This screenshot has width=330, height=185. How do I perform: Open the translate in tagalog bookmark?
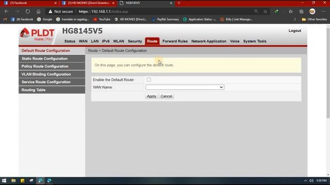(72, 20)
